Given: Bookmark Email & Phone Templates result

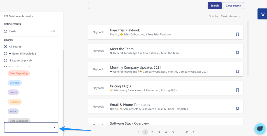Looking at the screenshot, I should pyautogui.click(x=237, y=109).
